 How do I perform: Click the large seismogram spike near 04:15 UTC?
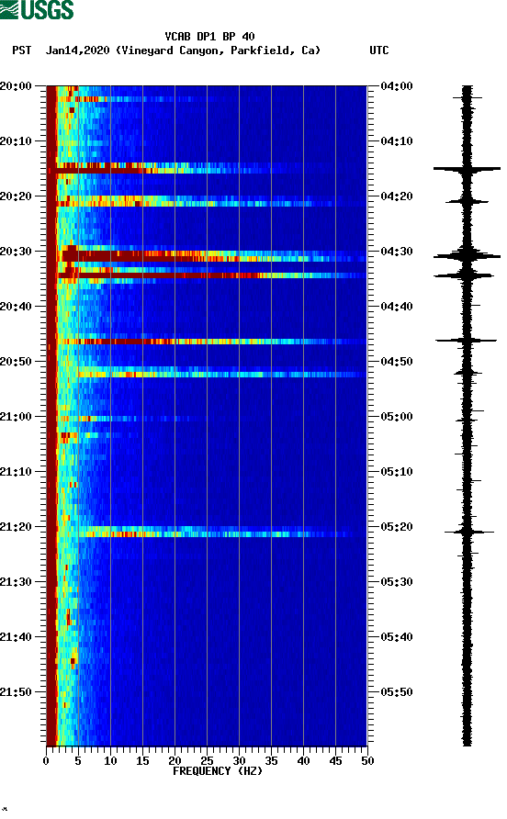[467, 169]
